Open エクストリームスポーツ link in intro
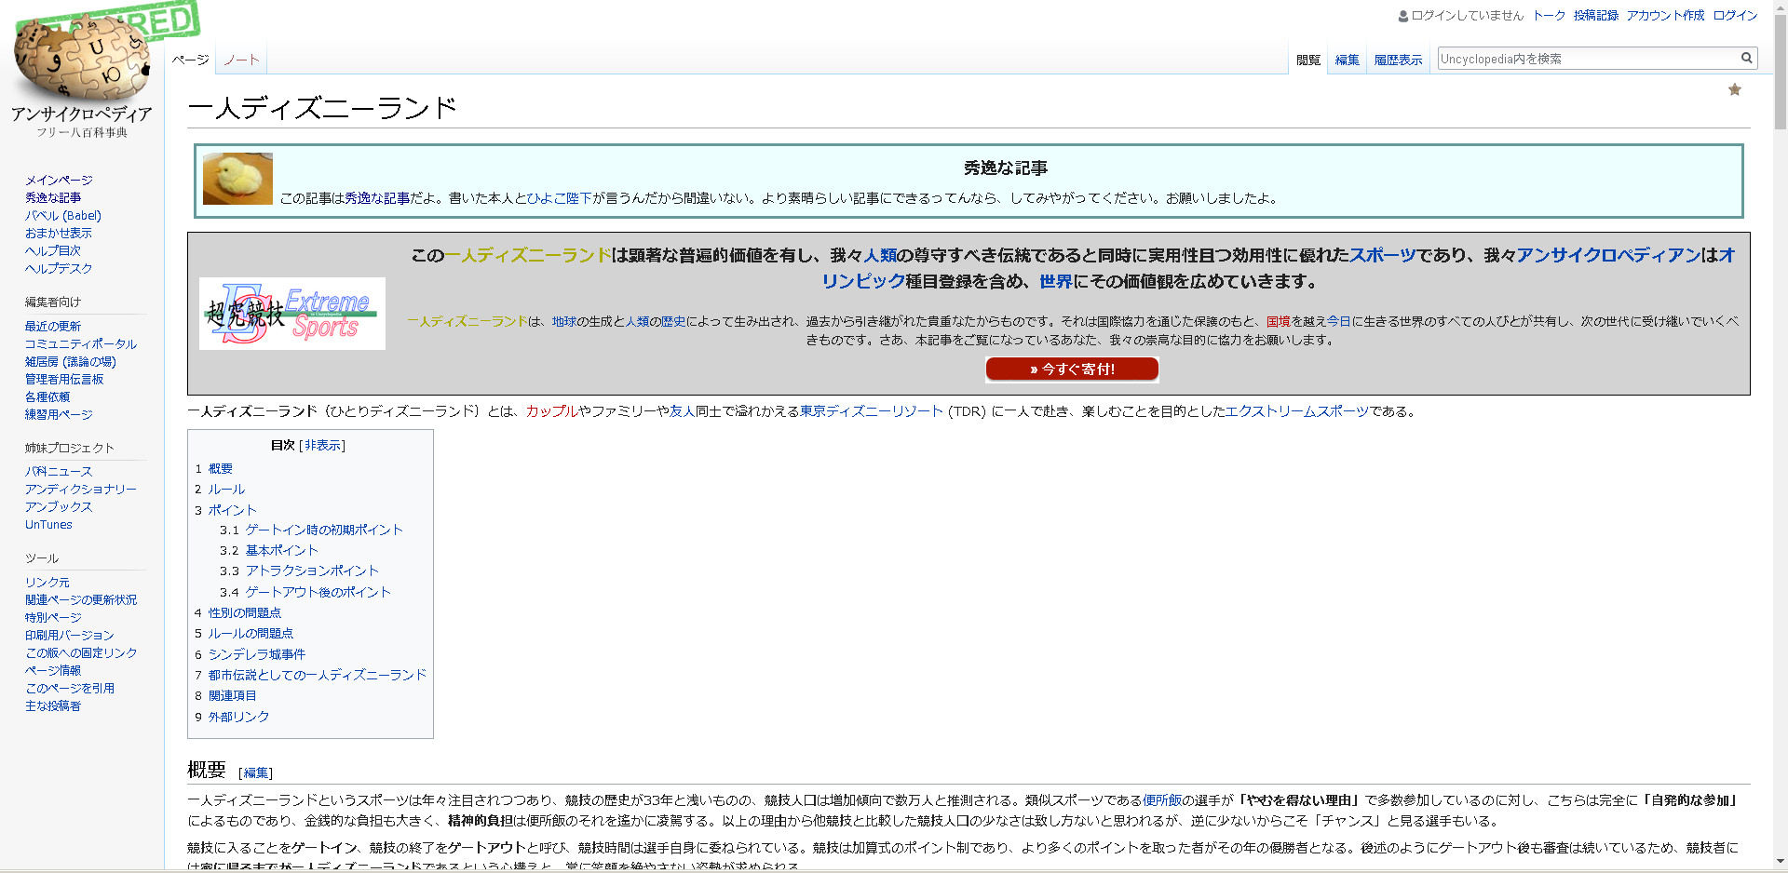1788x873 pixels. coord(1297,411)
